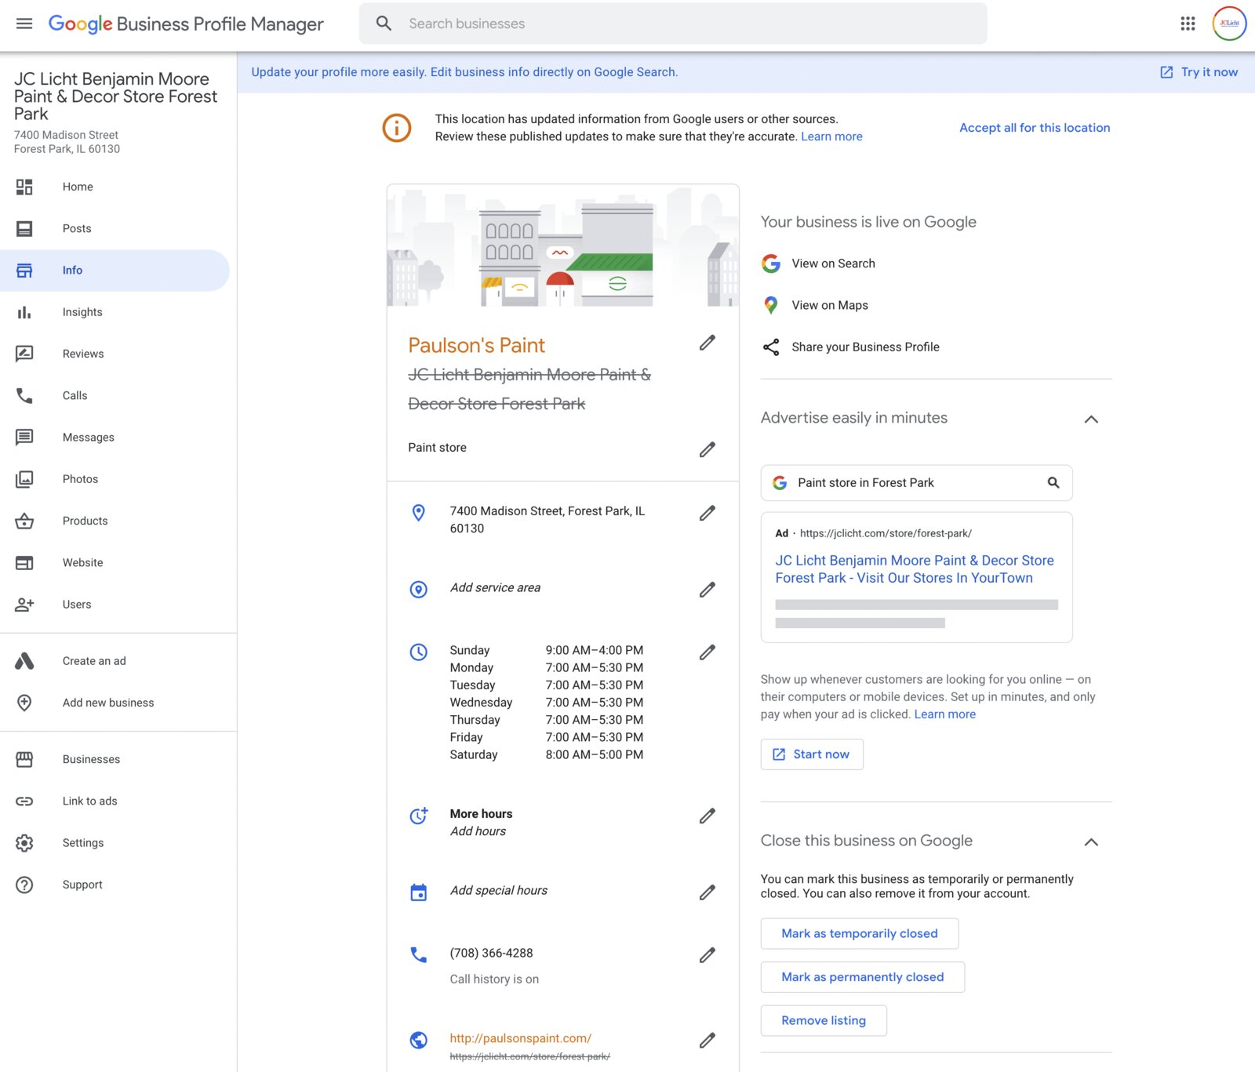The width and height of the screenshot is (1255, 1072).
Task: Open the Google apps grid
Action: tap(1188, 24)
